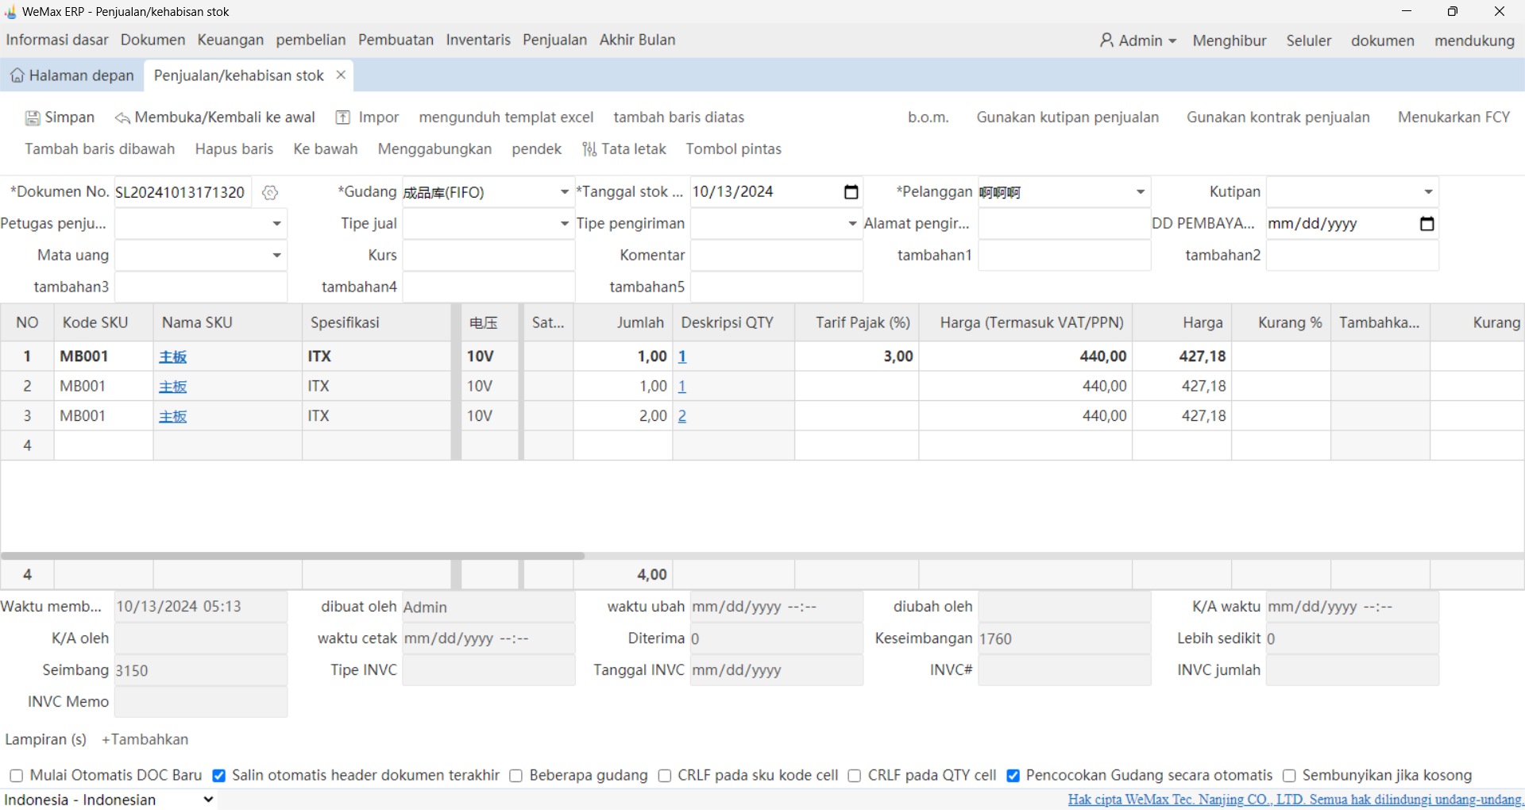Click the Impor upload icon

343,118
